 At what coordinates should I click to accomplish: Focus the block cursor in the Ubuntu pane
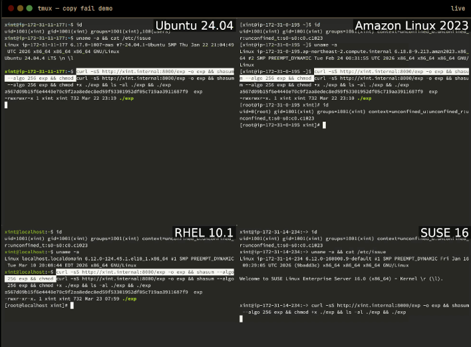coord(6,105)
